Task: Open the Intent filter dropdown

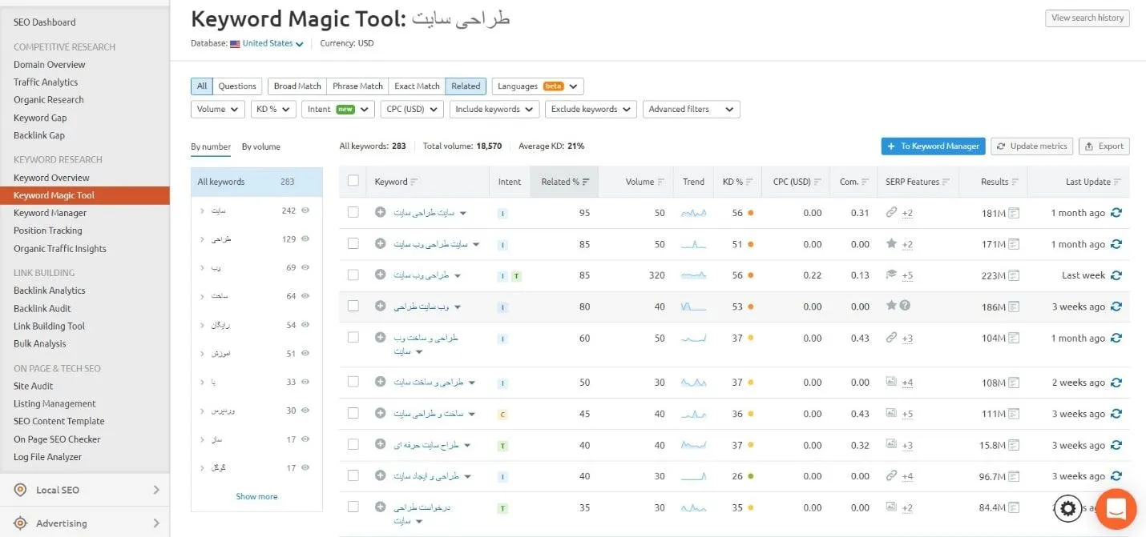Action: tap(338, 109)
